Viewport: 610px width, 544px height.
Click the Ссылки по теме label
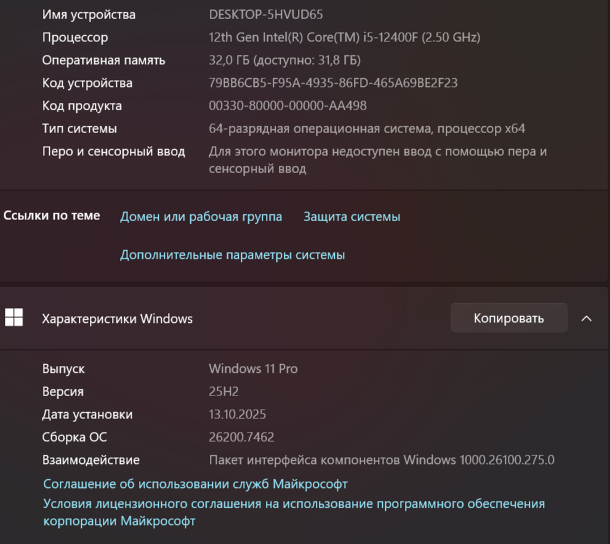pos(52,216)
